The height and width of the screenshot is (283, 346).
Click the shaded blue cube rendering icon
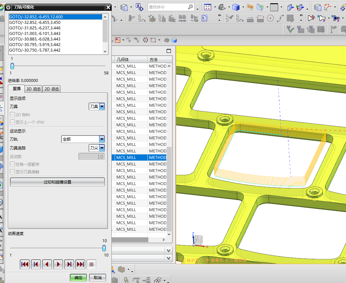click(236, 7)
